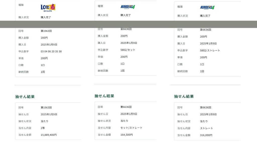Click the gray horizontal bar across the panels
The image size is (257, 144).
pos(128,24)
